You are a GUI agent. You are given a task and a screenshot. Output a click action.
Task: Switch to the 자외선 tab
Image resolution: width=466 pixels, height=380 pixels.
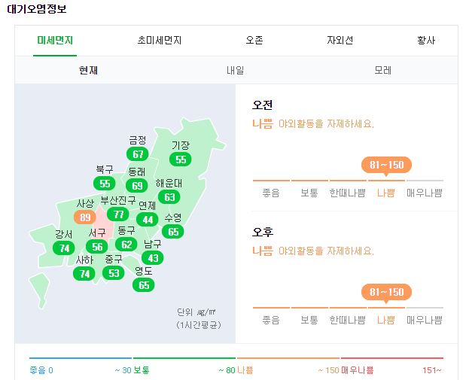(x=340, y=40)
